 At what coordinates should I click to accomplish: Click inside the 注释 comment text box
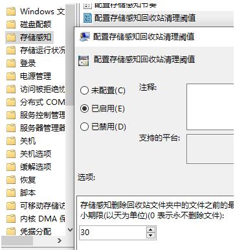pyautogui.click(x=210, y=107)
